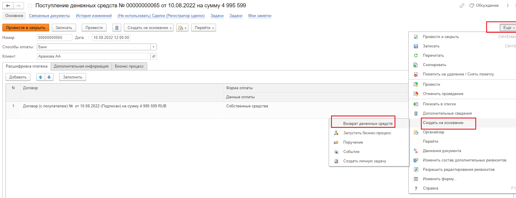The width and height of the screenshot is (516, 198).
Task: Open the Еще menu
Action: pos(508,28)
